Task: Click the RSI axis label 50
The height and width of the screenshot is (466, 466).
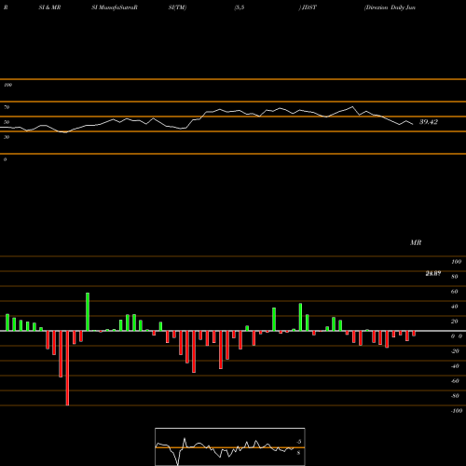Action: click(x=7, y=122)
